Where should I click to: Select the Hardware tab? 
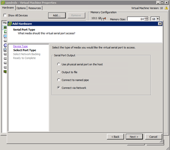click(x=8, y=8)
